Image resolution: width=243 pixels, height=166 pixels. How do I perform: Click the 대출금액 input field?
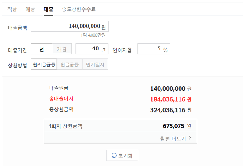click(x=70, y=26)
